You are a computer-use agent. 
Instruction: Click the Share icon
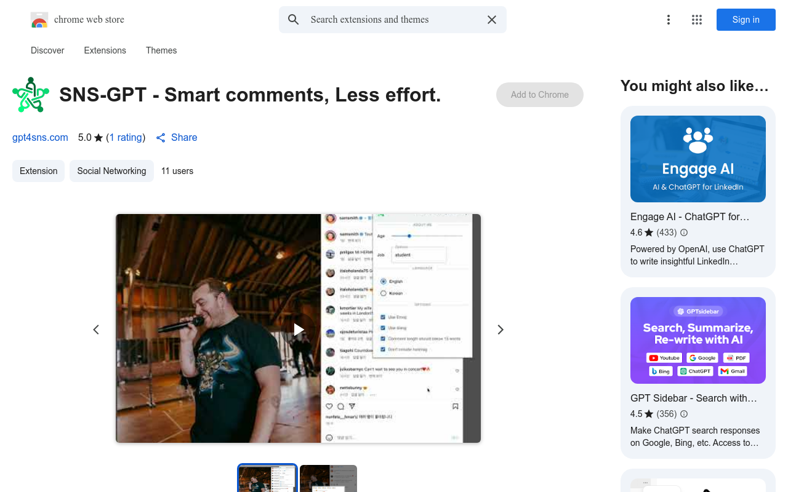coord(161,138)
